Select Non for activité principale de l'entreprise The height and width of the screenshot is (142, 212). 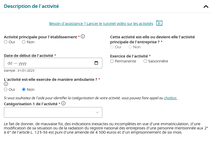click(130, 47)
